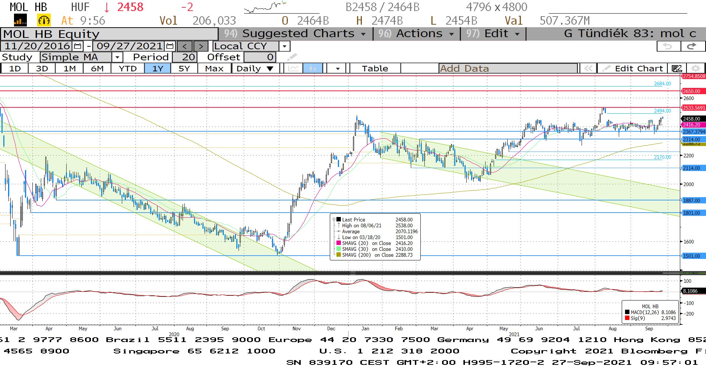706x377 pixels.
Task: Click the redo arrow icon
Action: coord(692,46)
